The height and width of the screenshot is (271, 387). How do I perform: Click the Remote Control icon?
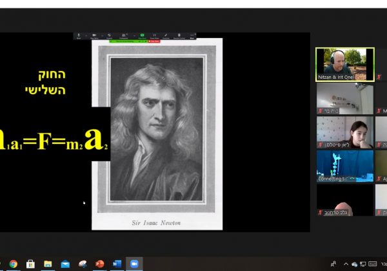click(x=179, y=35)
